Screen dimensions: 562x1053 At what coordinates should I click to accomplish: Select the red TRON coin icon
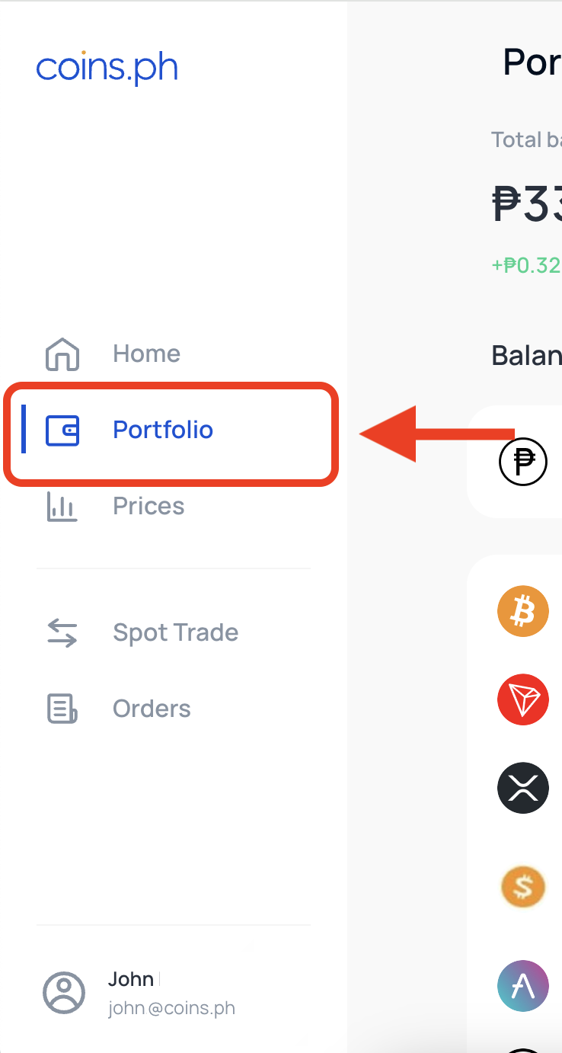click(523, 699)
